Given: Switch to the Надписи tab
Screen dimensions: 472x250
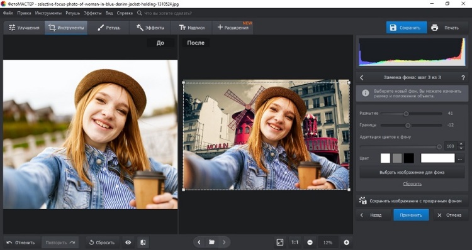Looking at the screenshot, I should pos(192,28).
